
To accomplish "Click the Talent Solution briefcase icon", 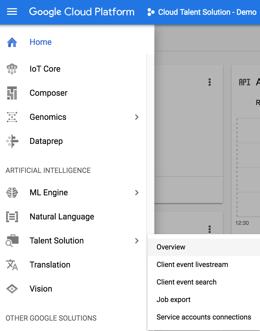I will [x=12, y=241].
